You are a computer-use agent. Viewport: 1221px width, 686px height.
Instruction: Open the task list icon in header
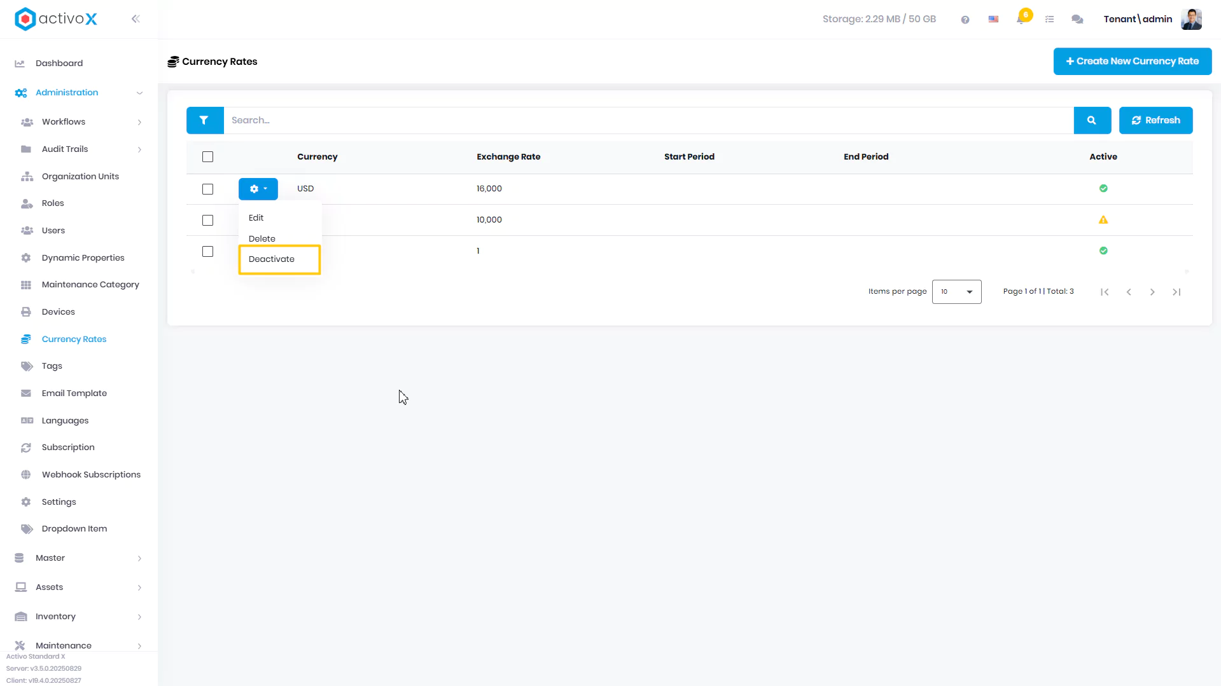[1050, 20]
